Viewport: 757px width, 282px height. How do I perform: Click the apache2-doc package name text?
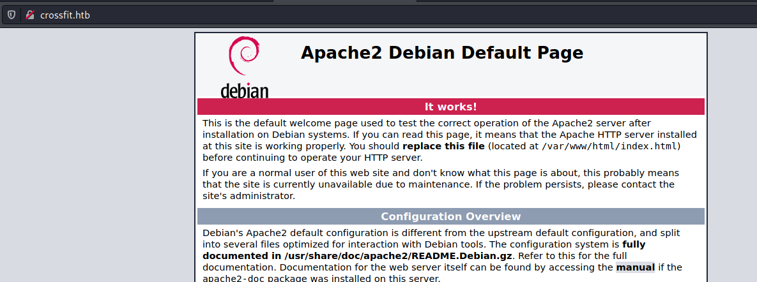click(x=233, y=279)
